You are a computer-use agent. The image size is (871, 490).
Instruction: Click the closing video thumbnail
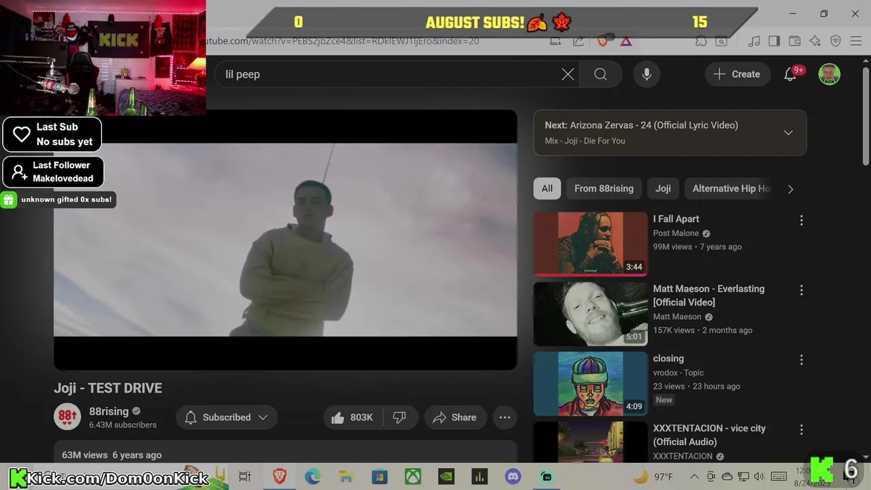click(x=591, y=383)
